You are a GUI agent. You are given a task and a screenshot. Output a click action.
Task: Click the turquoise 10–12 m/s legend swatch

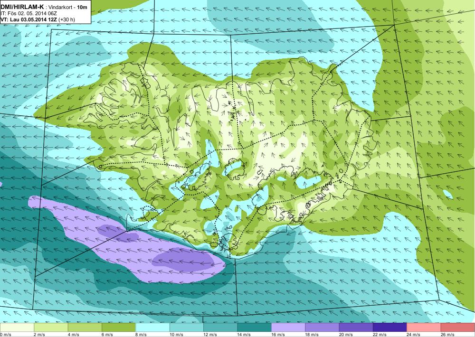pos(187,328)
